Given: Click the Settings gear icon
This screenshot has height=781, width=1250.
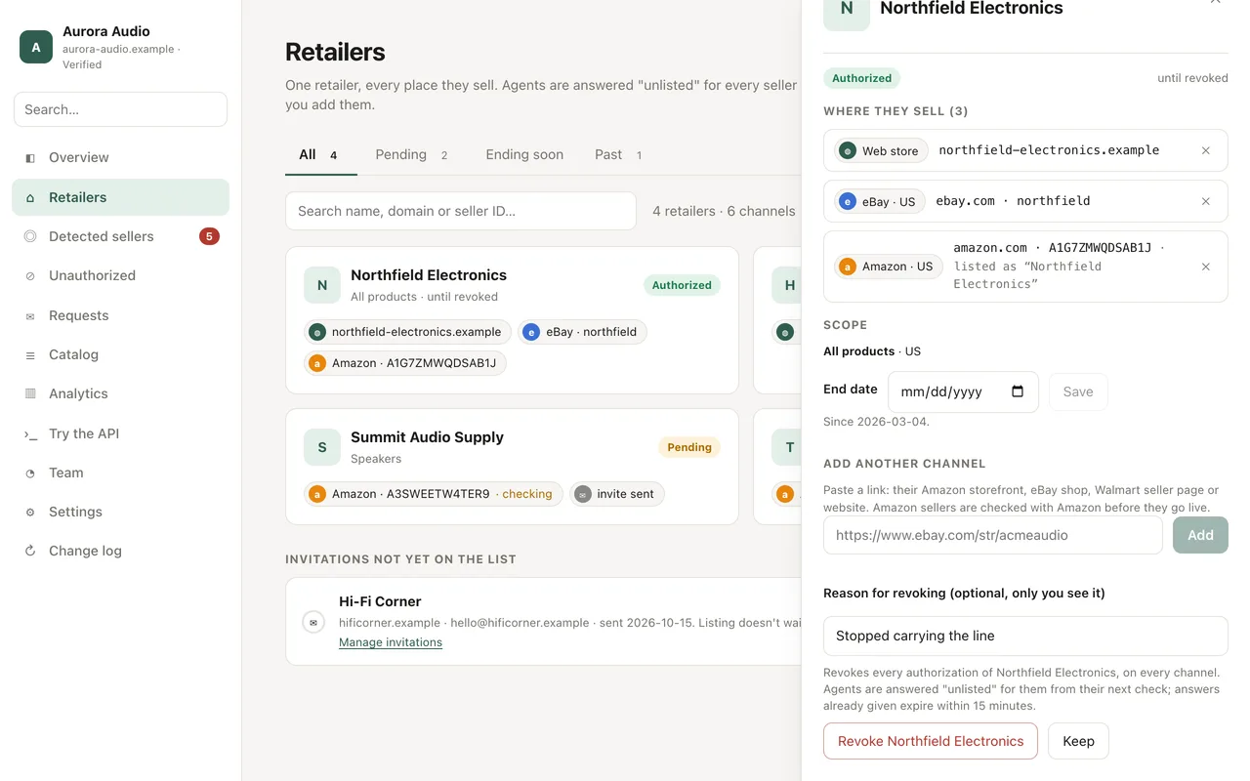Looking at the screenshot, I should (30, 513).
